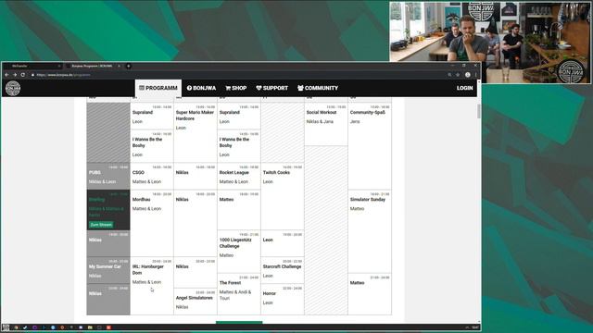Open the browser profile avatar icon
The width and height of the screenshot is (593, 333).
(467, 75)
